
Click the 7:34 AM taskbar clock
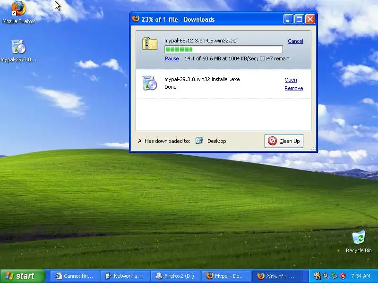(361, 276)
